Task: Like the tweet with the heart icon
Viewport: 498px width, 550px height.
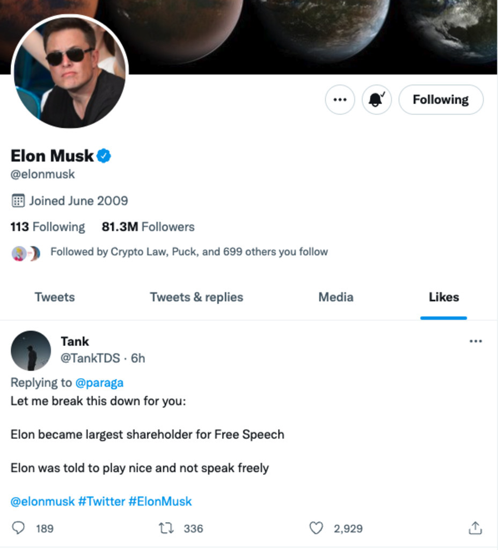Action: pyautogui.click(x=316, y=528)
